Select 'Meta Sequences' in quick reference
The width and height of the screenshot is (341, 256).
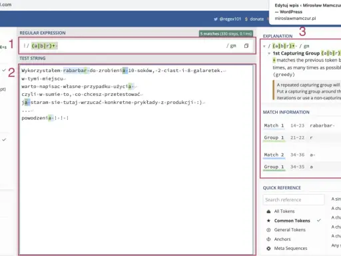[290, 248]
